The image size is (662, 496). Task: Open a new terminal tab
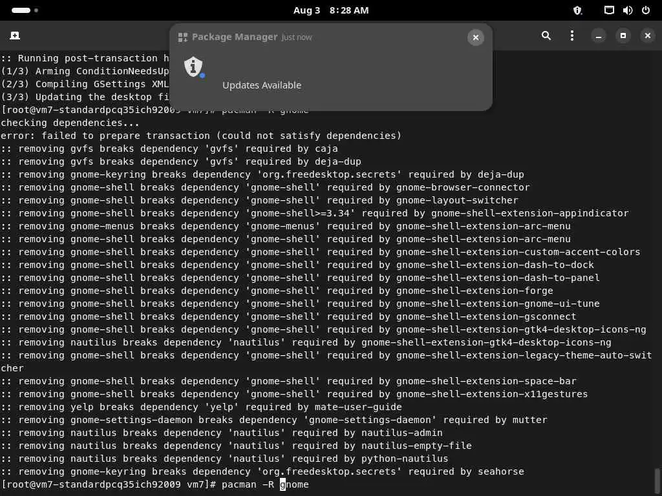pos(15,36)
